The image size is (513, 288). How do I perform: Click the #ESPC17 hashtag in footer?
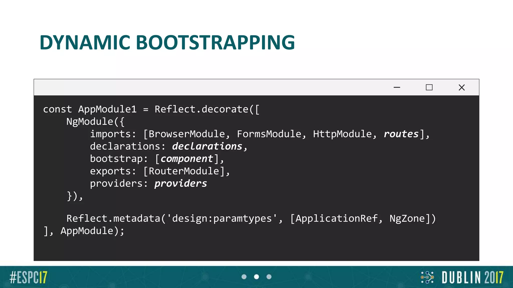(28, 277)
